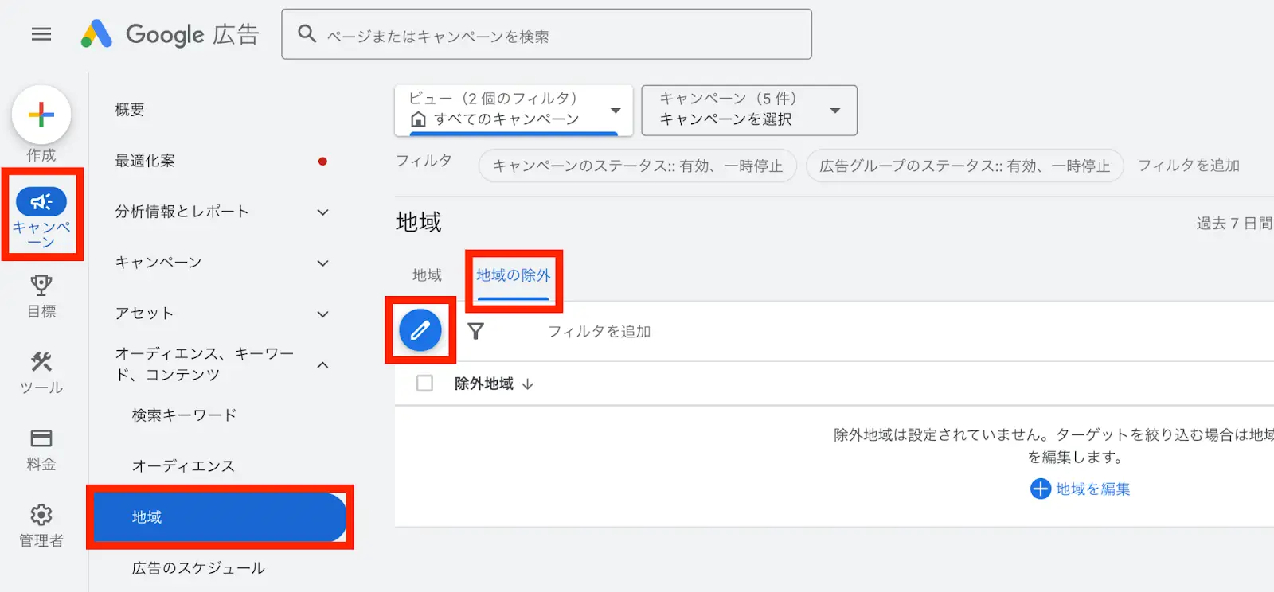Click the house icon in view selector
Viewport: 1274px width, 592px height.
coord(418,119)
